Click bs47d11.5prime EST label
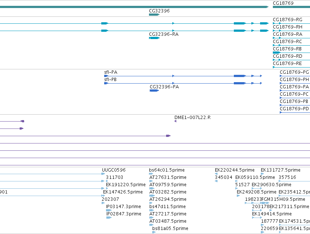The height and width of the screenshot is (234, 310). 168,207
